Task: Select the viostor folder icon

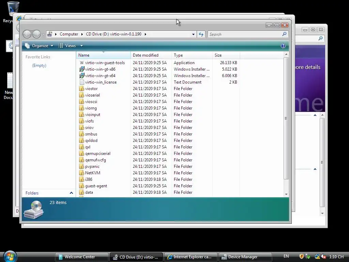Action: pos(82,89)
